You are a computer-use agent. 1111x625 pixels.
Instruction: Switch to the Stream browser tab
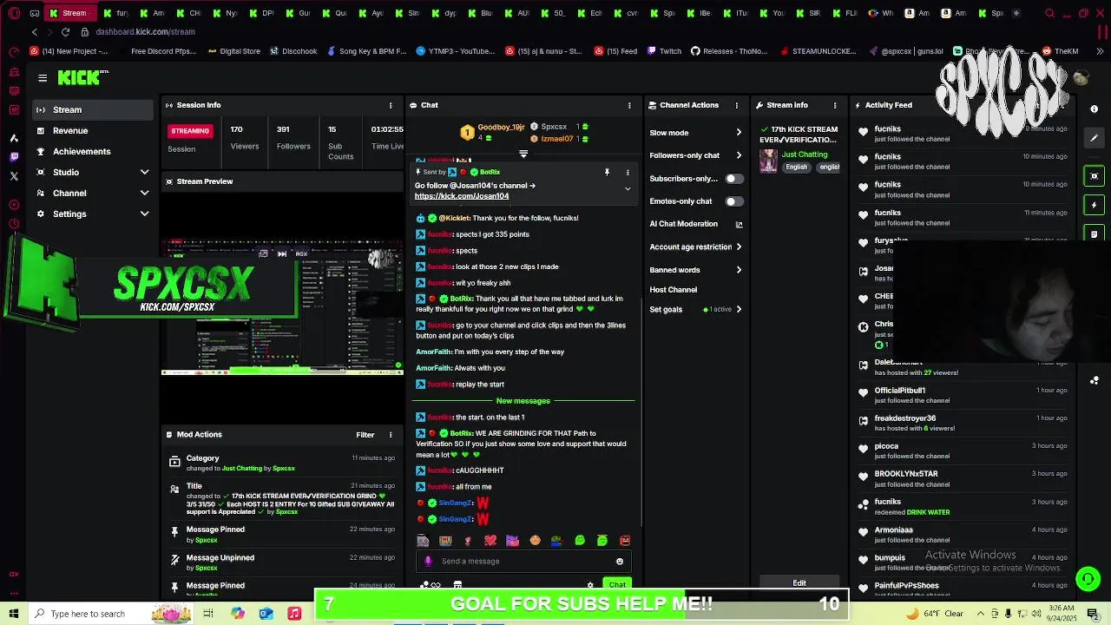click(69, 13)
